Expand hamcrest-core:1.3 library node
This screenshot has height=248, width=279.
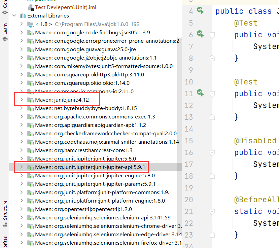click(x=22, y=150)
